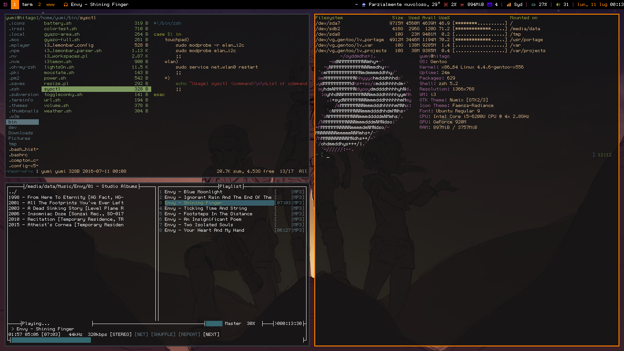Viewport: 624px width, 351px height.
Task: Open the 2003 A Dead Sinking Story album folder
Action: [66, 208]
